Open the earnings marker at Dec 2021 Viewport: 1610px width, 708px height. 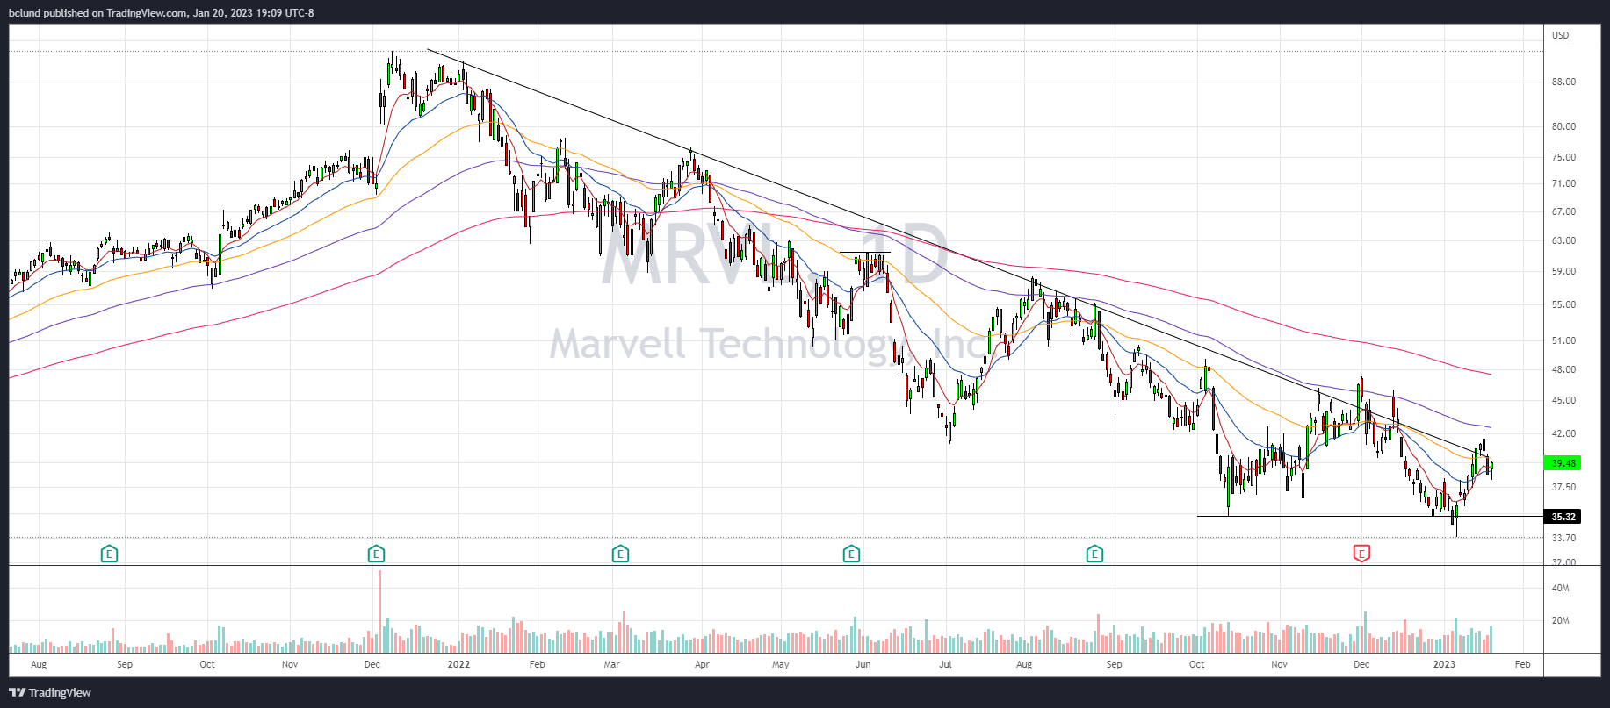click(x=376, y=554)
